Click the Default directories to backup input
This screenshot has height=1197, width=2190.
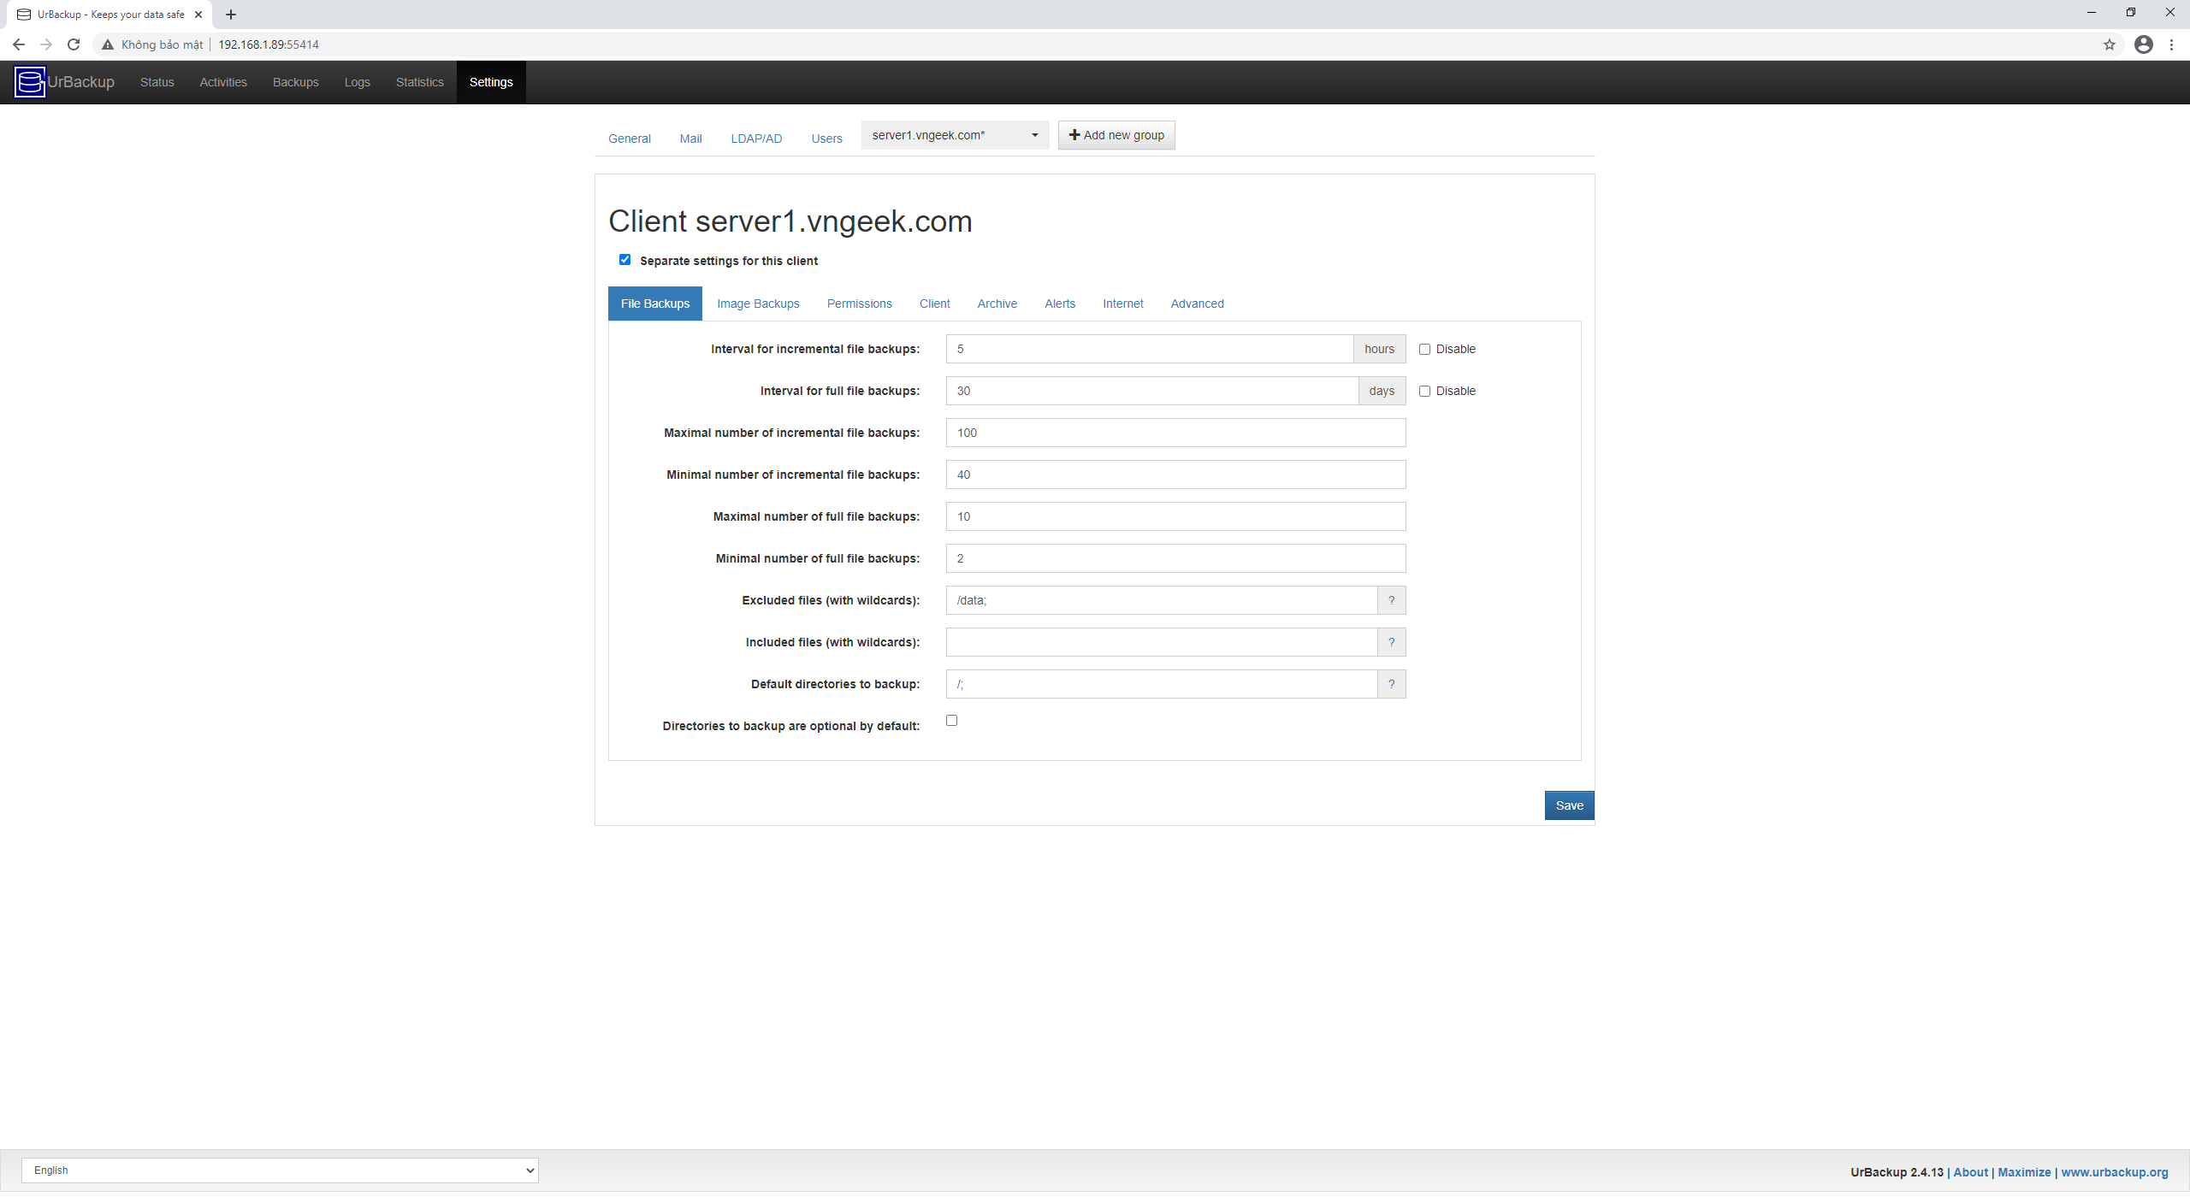1162,684
